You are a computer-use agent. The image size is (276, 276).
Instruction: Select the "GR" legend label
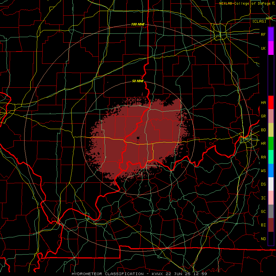[x=263, y=116]
